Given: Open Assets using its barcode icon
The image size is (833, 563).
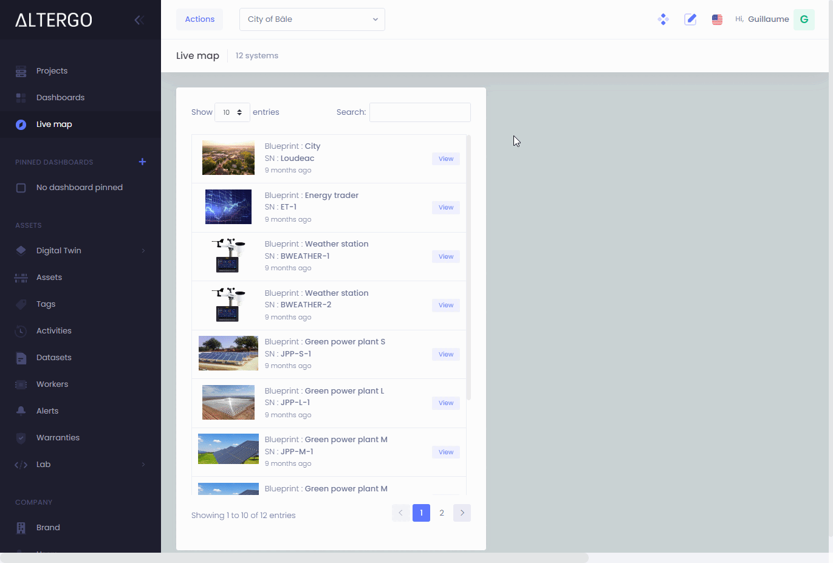Looking at the screenshot, I should [x=21, y=277].
